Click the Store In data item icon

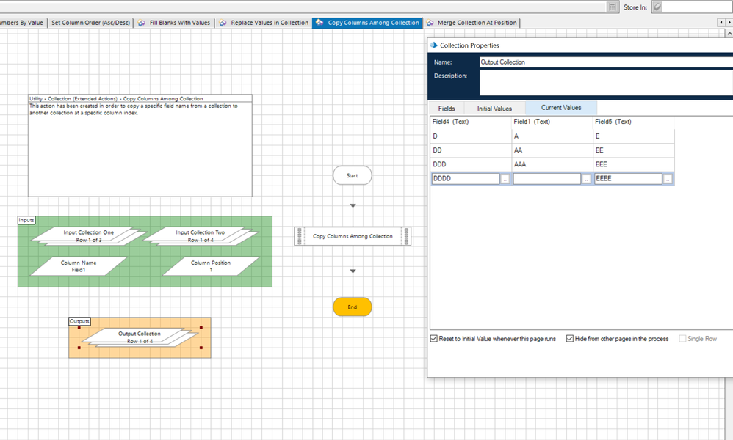657,7
